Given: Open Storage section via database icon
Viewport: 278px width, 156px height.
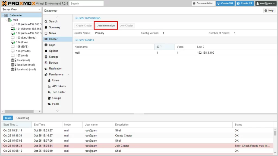Looking at the screenshot, I should point(46,57).
